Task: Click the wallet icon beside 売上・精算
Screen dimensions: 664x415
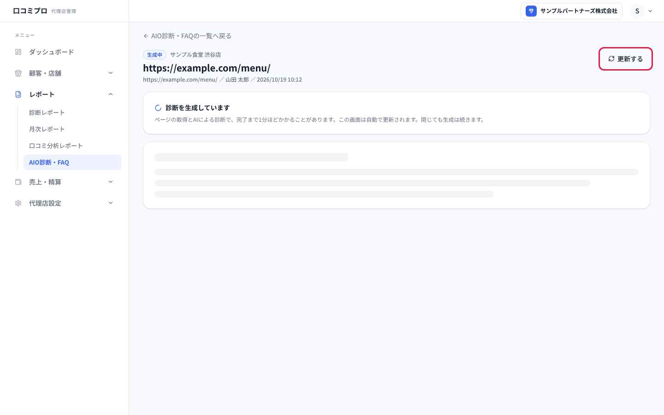Action: pyautogui.click(x=18, y=182)
